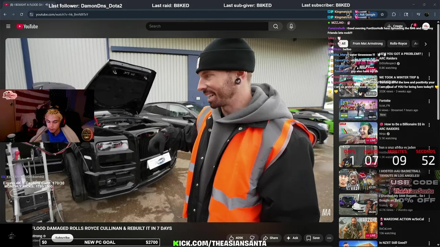Click into the YouTube search field
Screen dimensions: 440x247
[207, 26]
